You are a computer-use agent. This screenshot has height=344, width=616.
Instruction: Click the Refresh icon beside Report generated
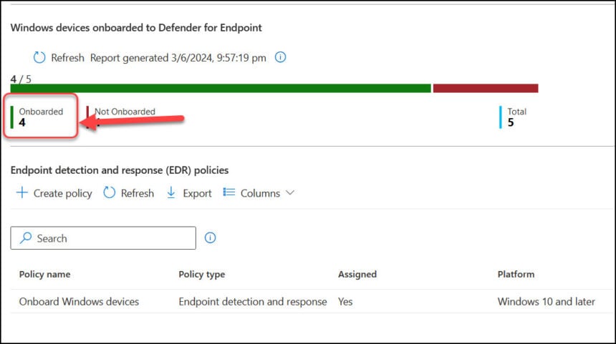tap(39, 58)
